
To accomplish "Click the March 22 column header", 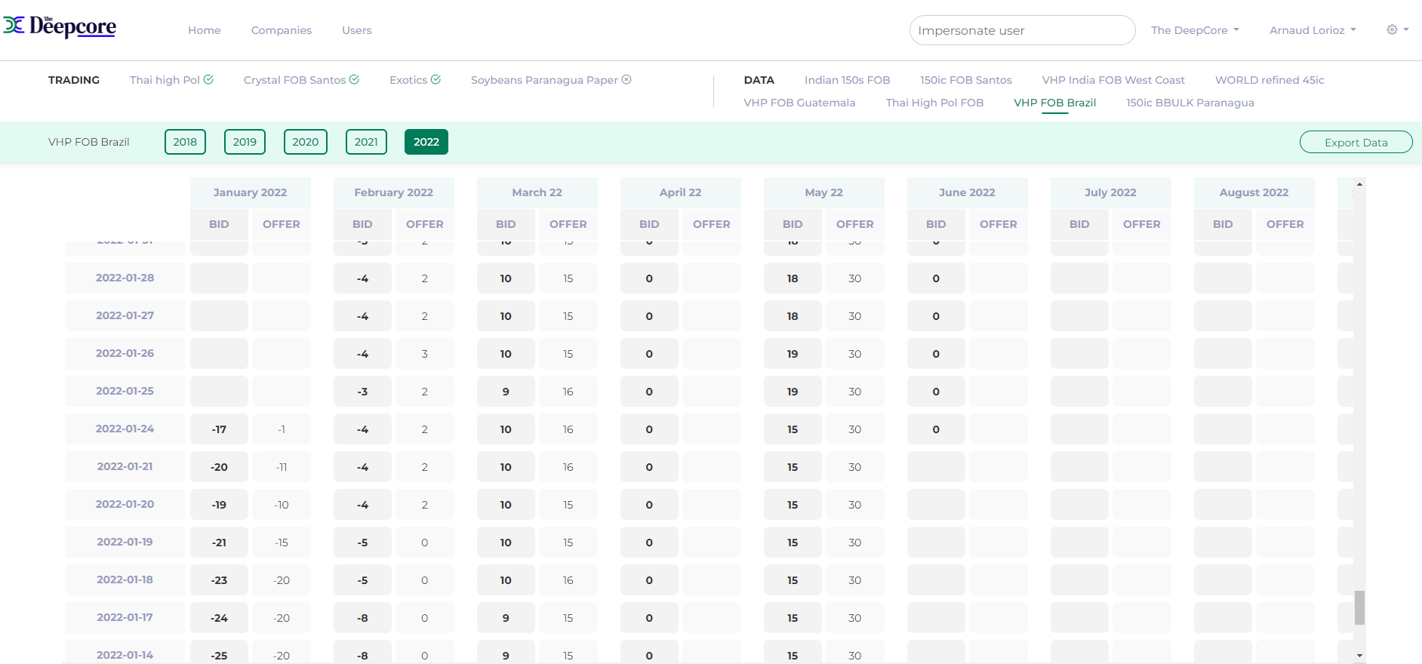I will [537, 192].
